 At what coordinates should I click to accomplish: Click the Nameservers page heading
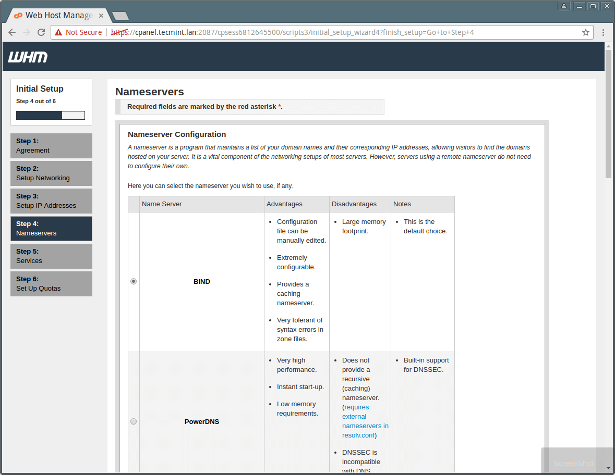149,92
